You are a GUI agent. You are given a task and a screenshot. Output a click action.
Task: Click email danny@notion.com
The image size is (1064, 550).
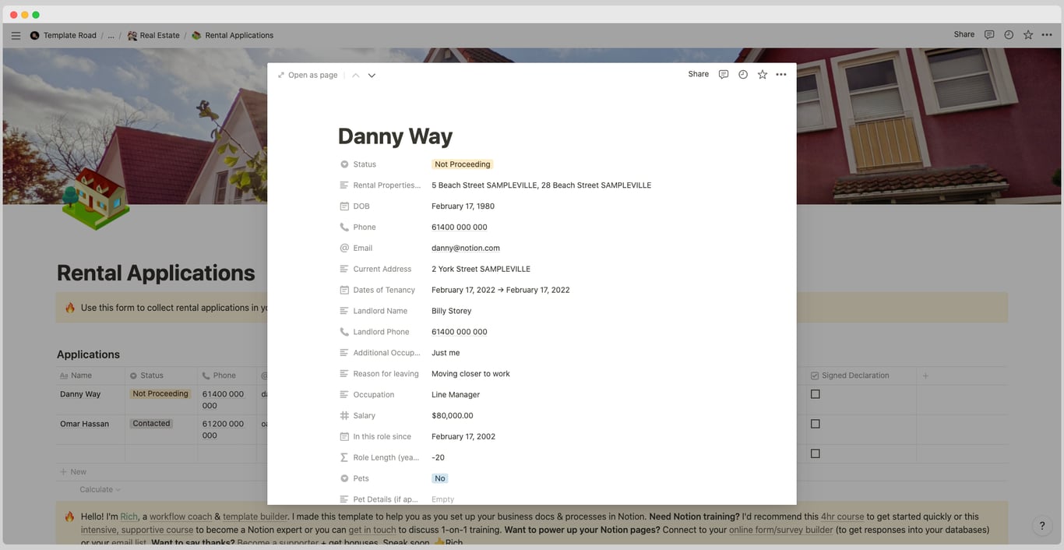(x=466, y=249)
